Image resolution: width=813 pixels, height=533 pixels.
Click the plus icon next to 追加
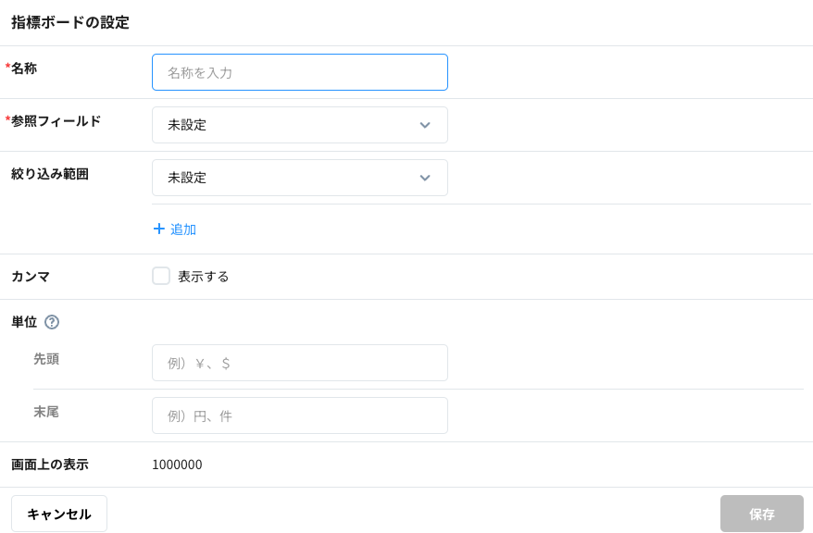click(x=158, y=229)
